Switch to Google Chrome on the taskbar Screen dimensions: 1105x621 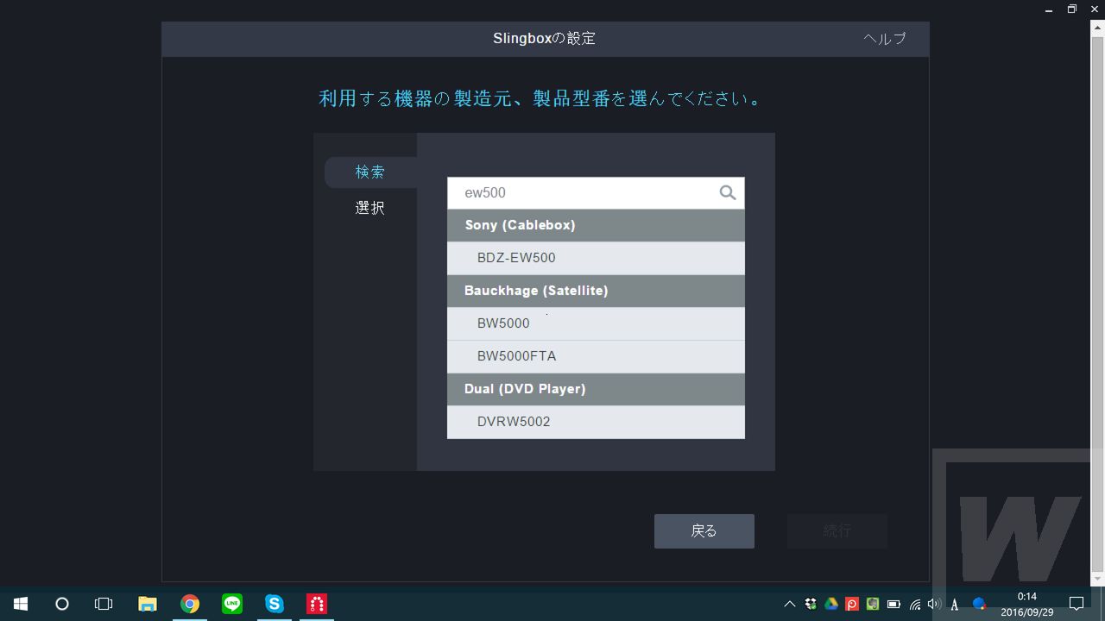pos(190,604)
